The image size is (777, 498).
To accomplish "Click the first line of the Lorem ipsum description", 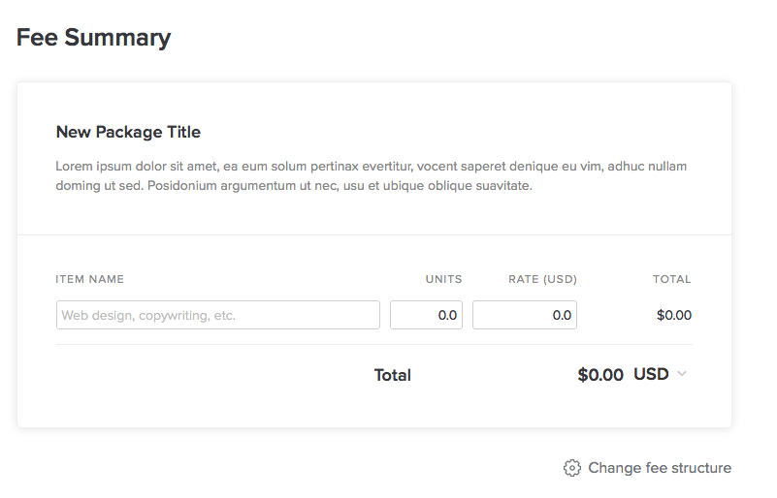I will (371, 166).
